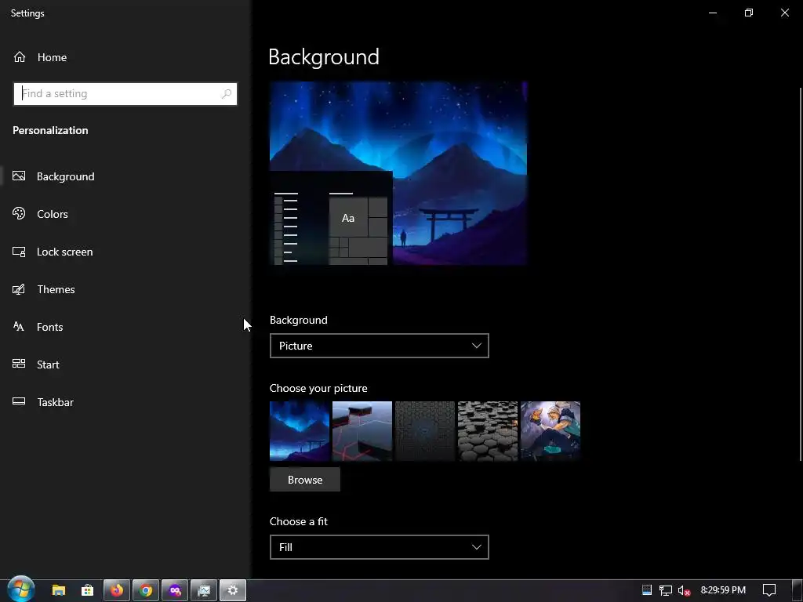Expand the Choose a fit dropdown
803x602 pixels.
coord(379,547)
